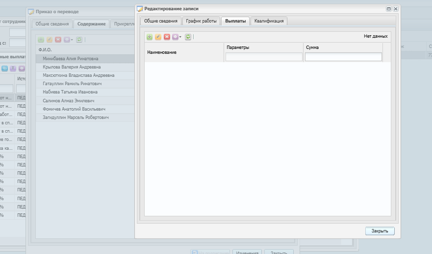Screen dimensions: 432x254
Task: Select employee Минибаева Алия Ринатовна
Action: click(85, 59)
